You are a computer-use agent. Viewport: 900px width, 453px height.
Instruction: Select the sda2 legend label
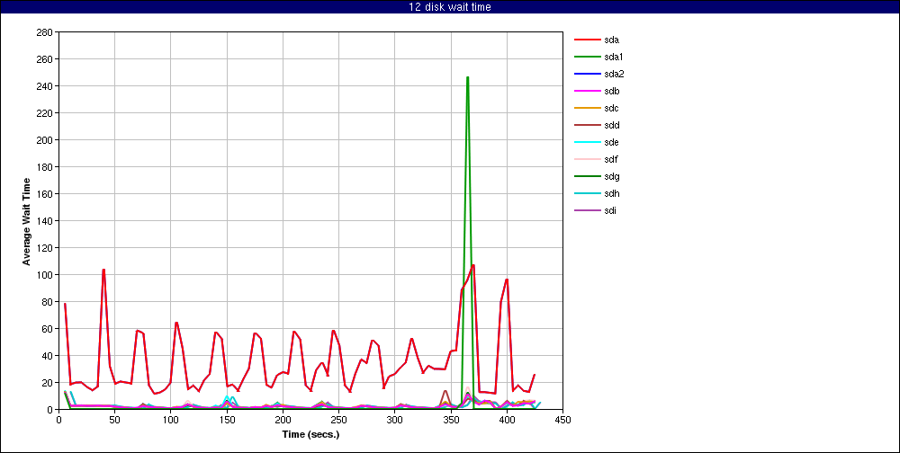point(614,74)
